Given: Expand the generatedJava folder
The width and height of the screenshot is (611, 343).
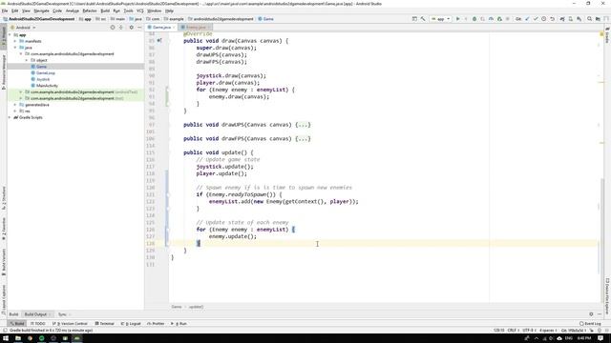Looking at the screenshot, I should [15, 105].
